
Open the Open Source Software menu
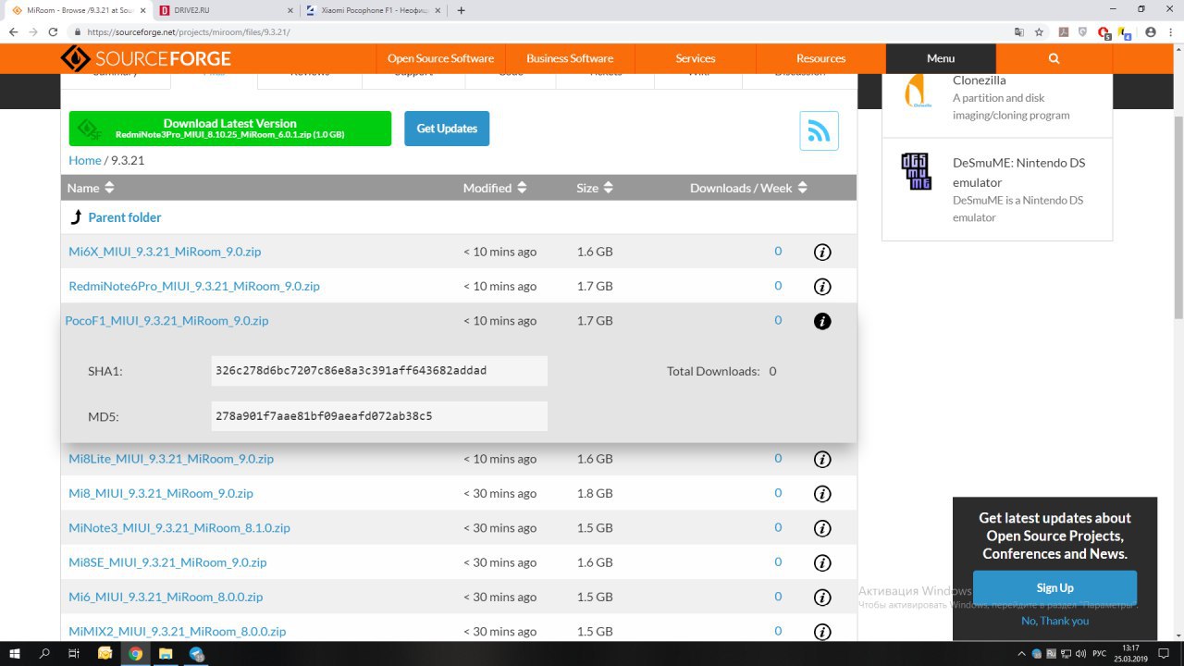click(440, 58)
